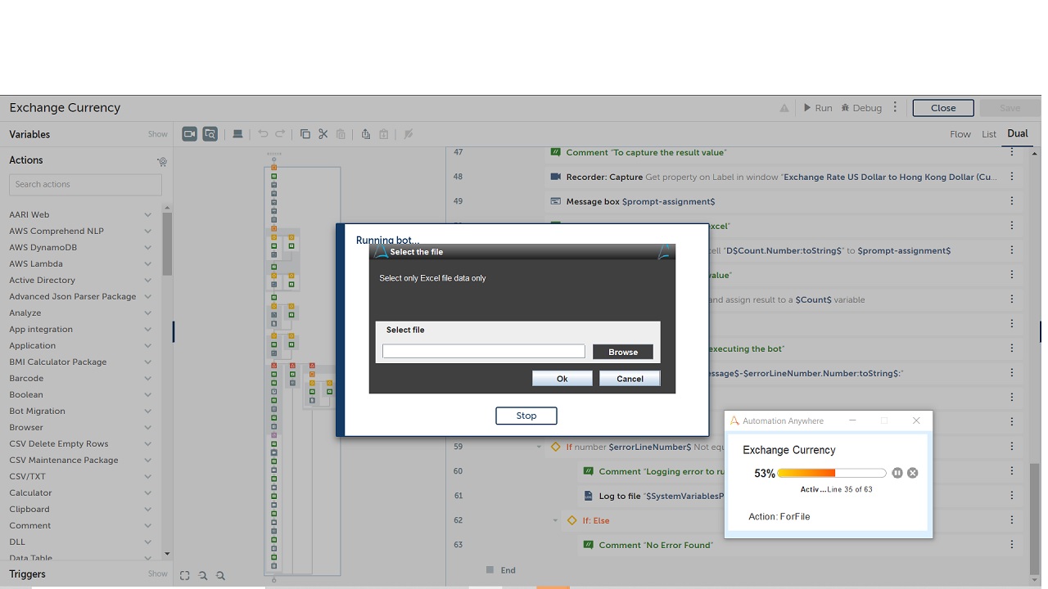Show the Variables panel
The width and height of the screenshot is (1048, 589).
tap(157, 134)
